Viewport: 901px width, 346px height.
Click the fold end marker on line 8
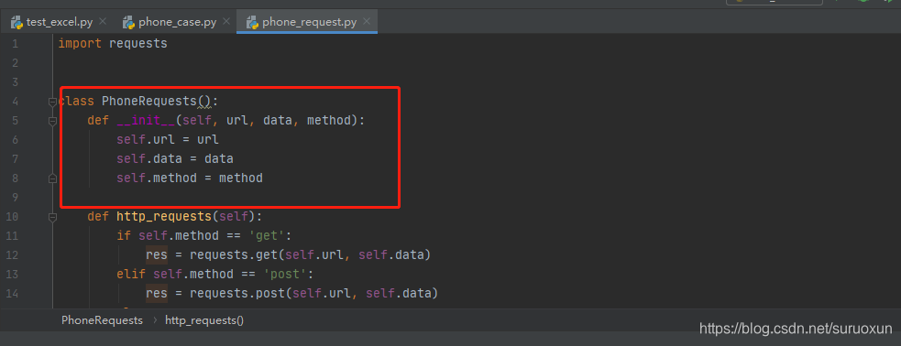click(53, 178)
